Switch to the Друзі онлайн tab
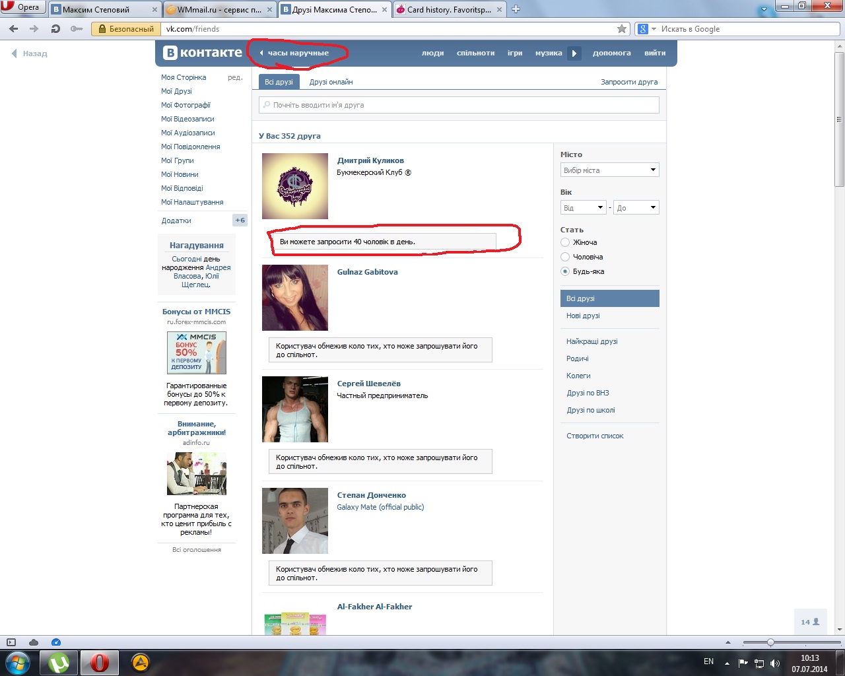Image resolution: width=845 pixels, height=676 pixels. tap(331, 82)
